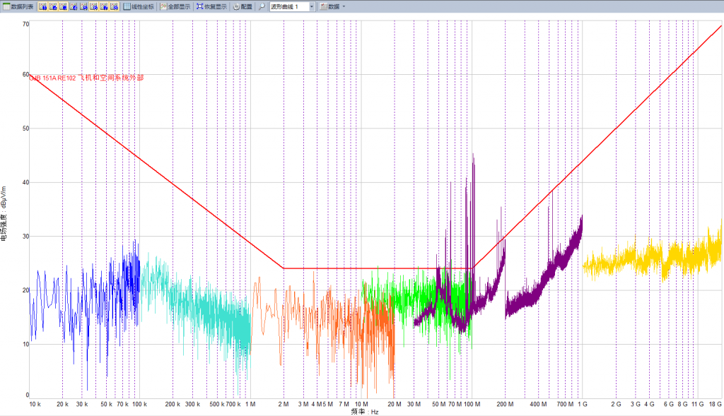
Task: Enable the unhighlighted curve 4 icon
Action: pos(74,6)
